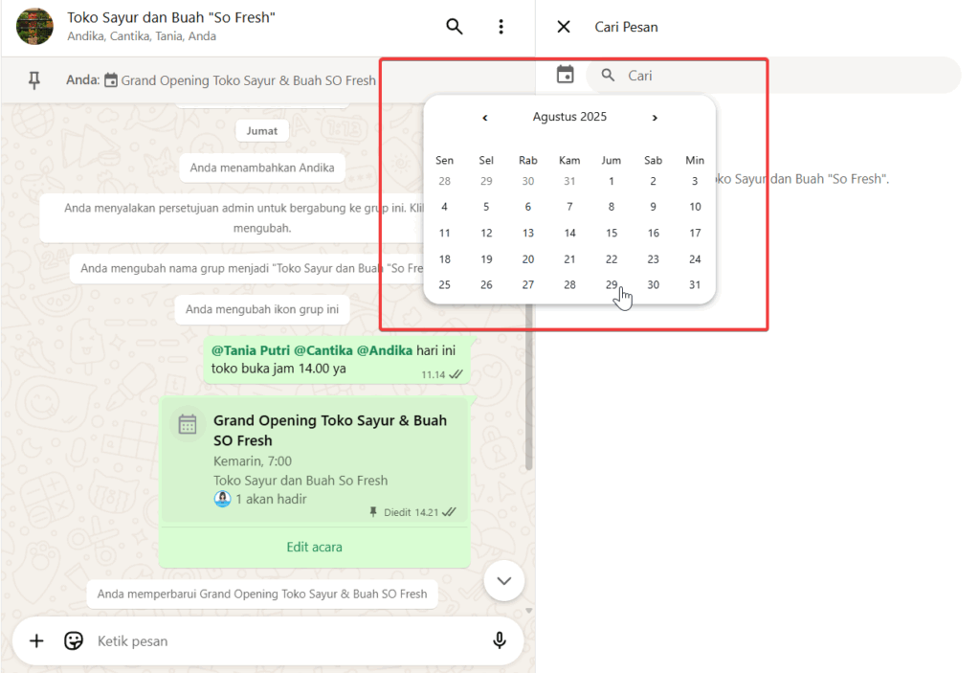Click the search magnifier icon in chat header
Viewport: 980px width, 673px height.
coord(455,27)
